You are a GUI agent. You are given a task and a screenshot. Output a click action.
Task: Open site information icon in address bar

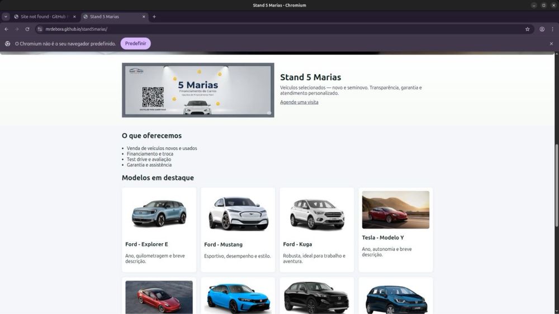click(x=40, y=29)
